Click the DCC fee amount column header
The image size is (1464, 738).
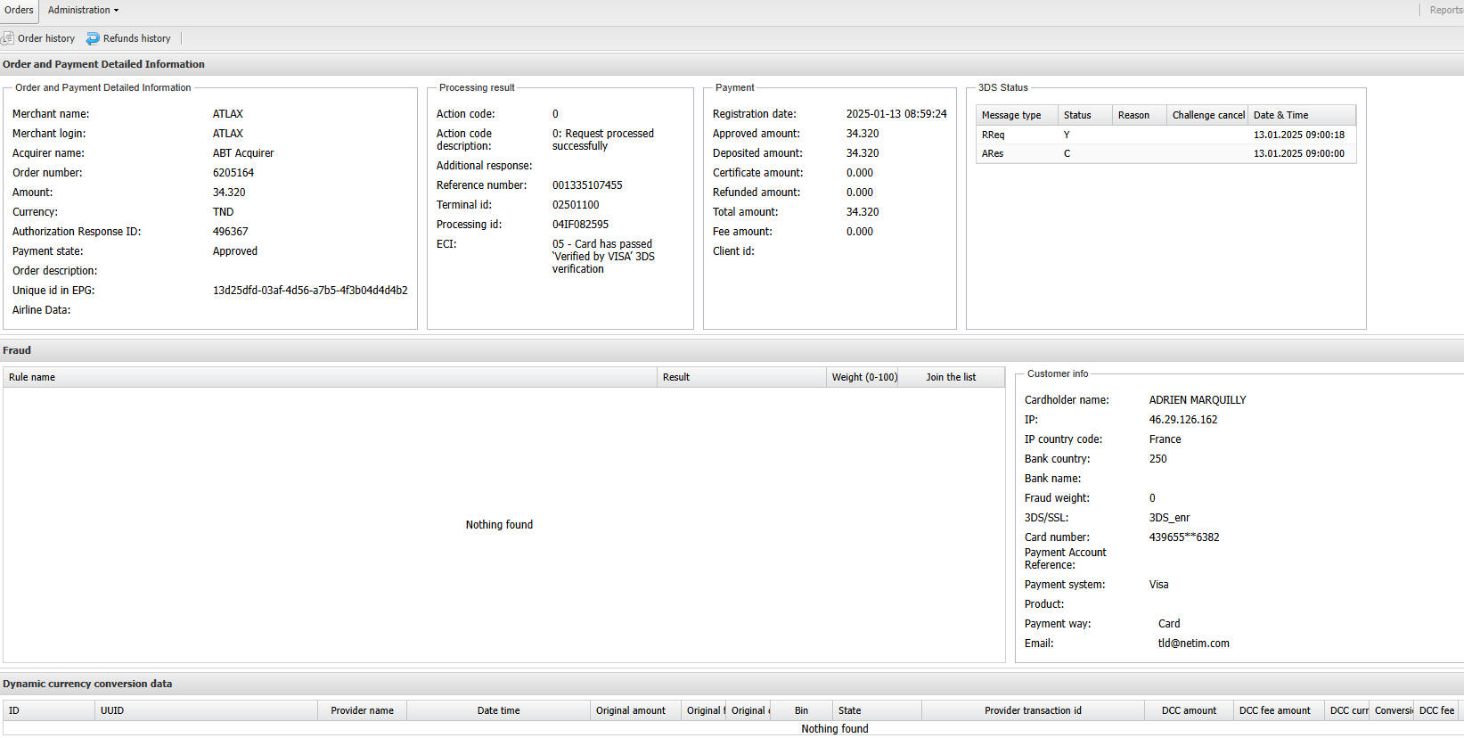[x=1274, y=710]
